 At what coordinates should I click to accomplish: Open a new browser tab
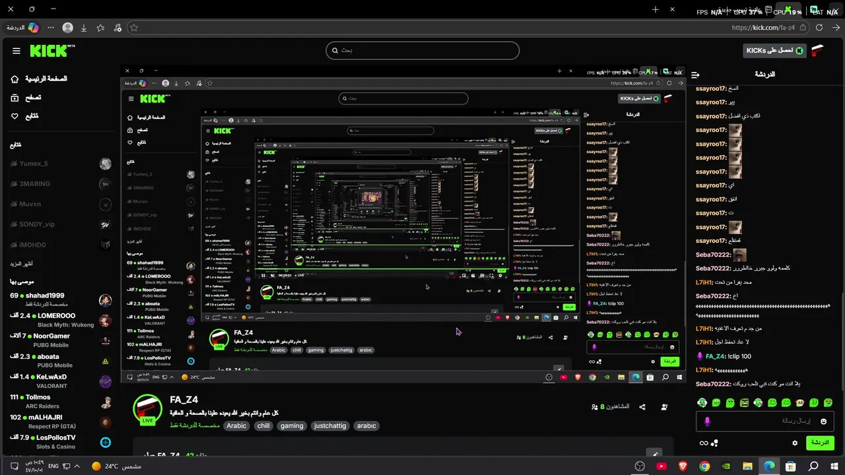click(656, 9)
